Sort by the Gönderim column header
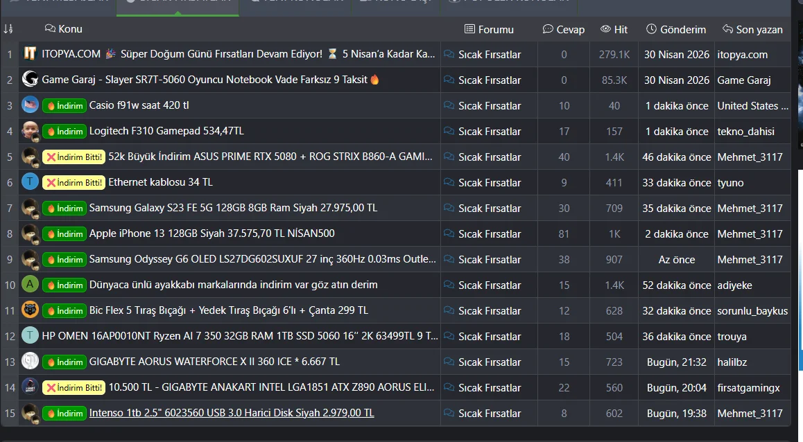 tap(676, 29)
